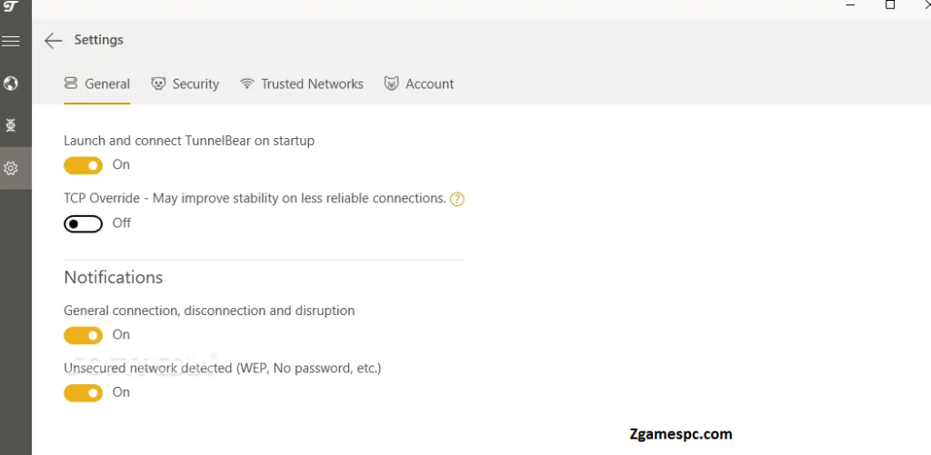This screenshot has height=455, width=931.
Task: Enable the TCP Override toggle
Action: (83, 223)
